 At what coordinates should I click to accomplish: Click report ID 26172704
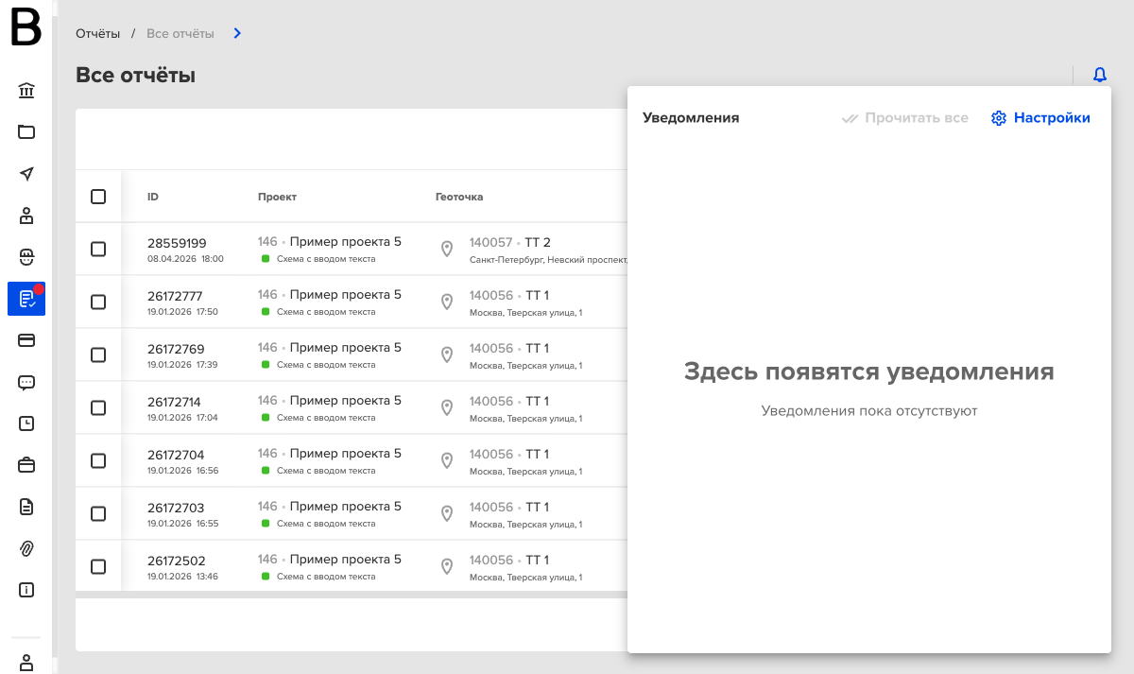click(x=176, y=456)
